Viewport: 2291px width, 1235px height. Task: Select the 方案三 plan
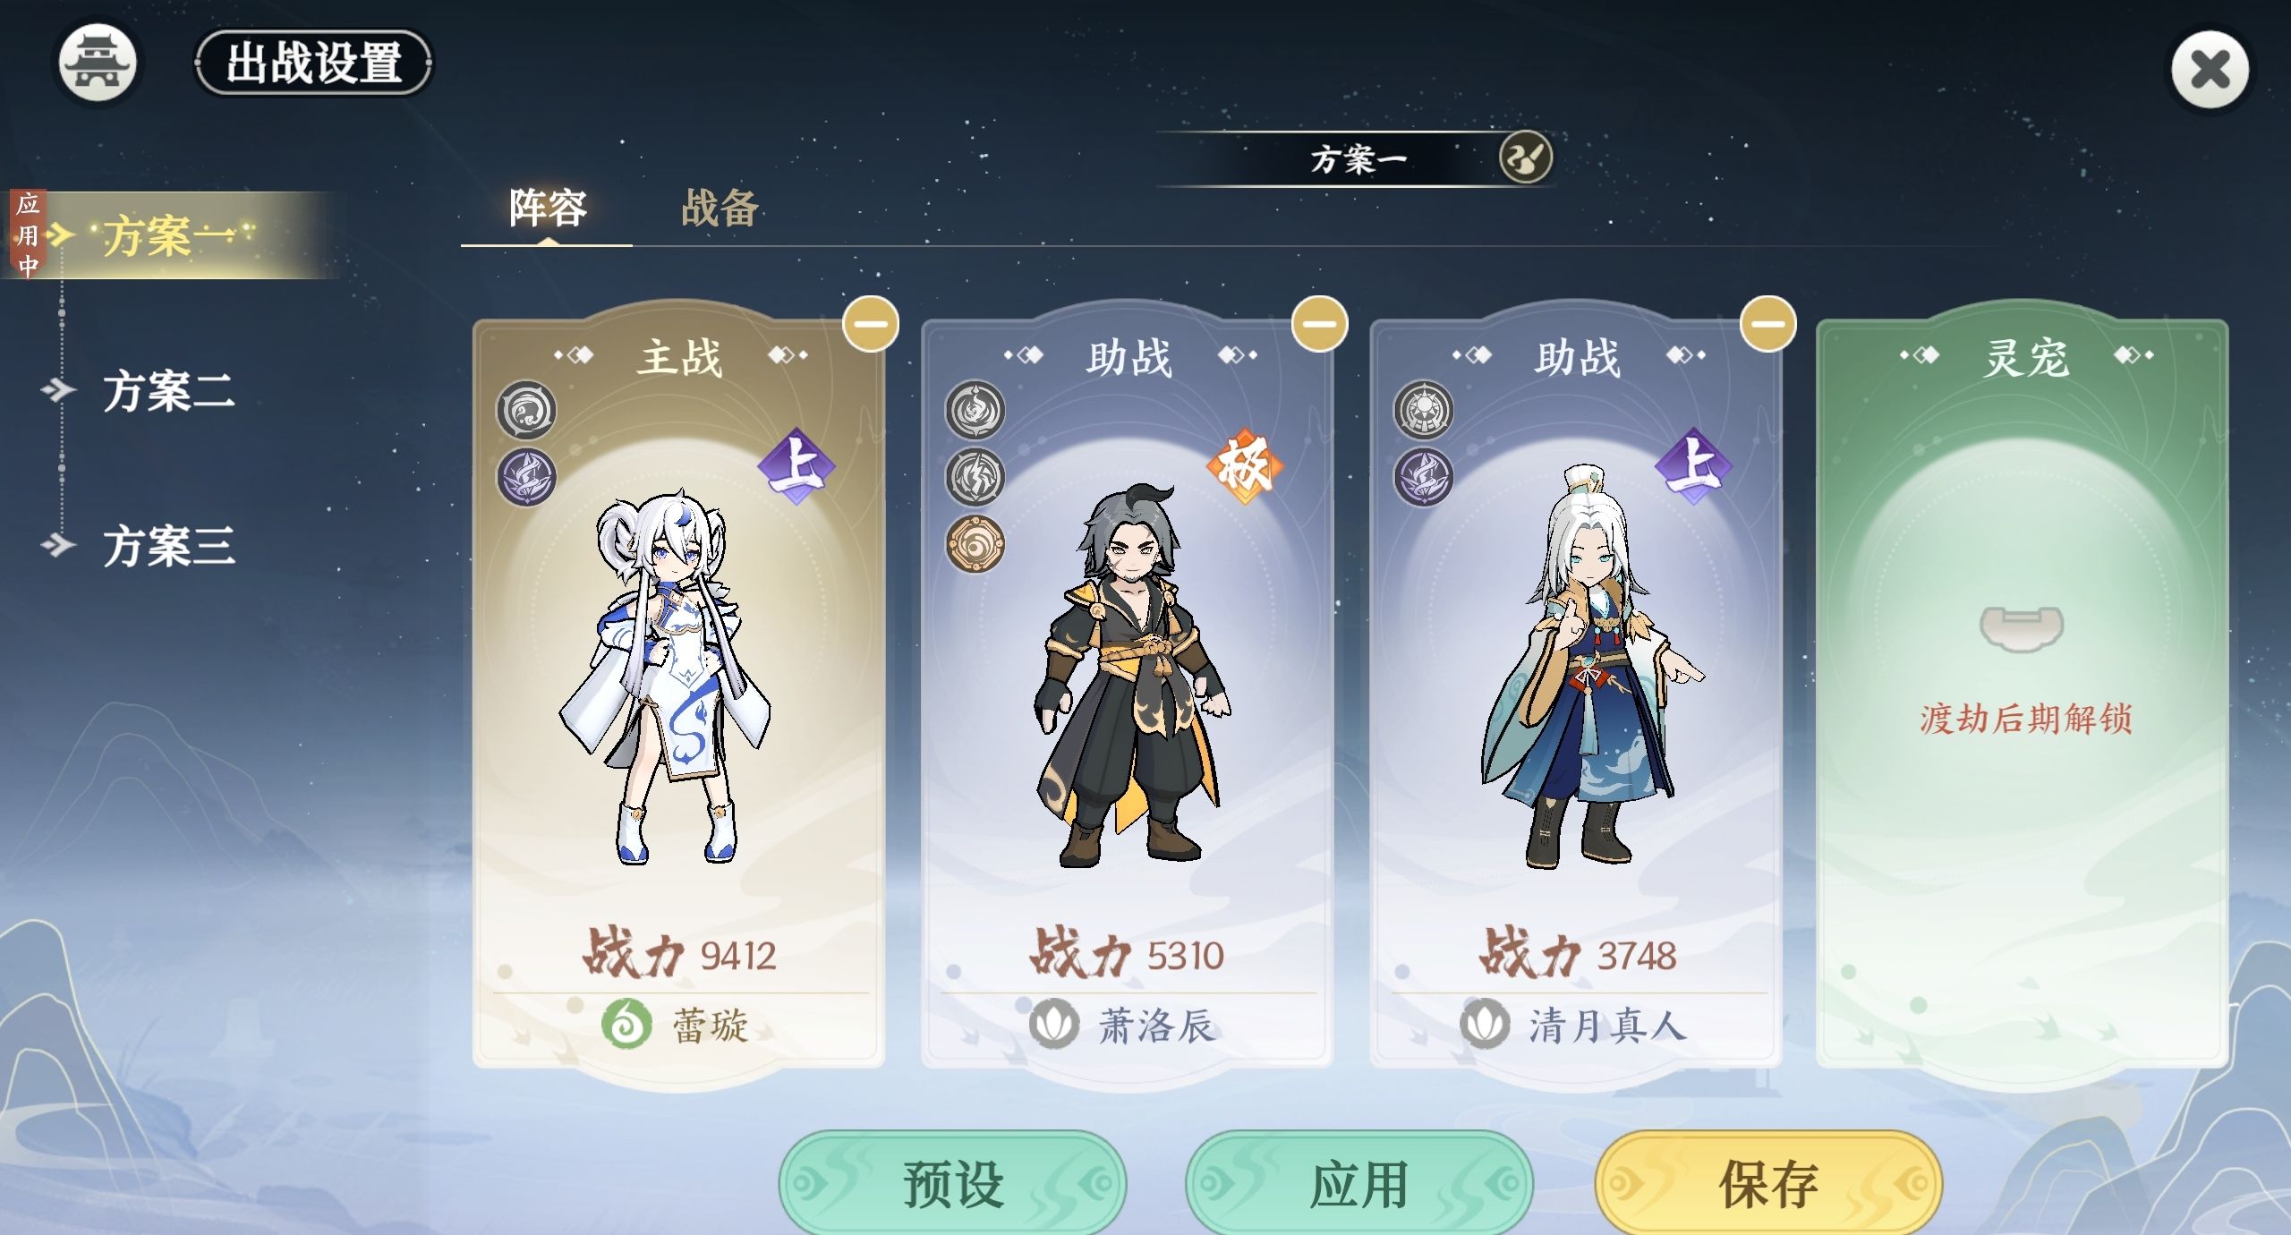coord(168,545)
